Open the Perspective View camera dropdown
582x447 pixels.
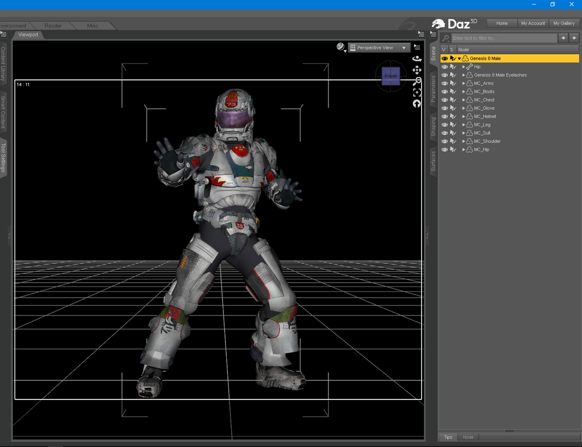click(x=379, y=47)
